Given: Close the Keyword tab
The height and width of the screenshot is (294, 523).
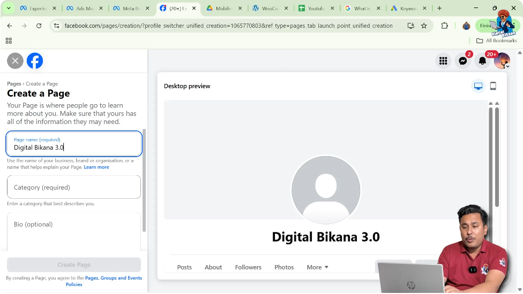Looking at the screenshot, I should point(424,9).
